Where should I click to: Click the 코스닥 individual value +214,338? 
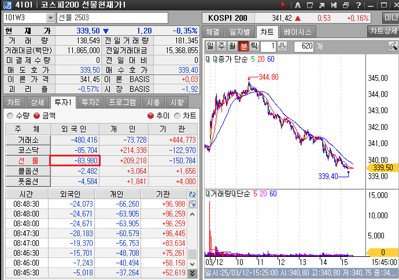click(x=133, y=150)
